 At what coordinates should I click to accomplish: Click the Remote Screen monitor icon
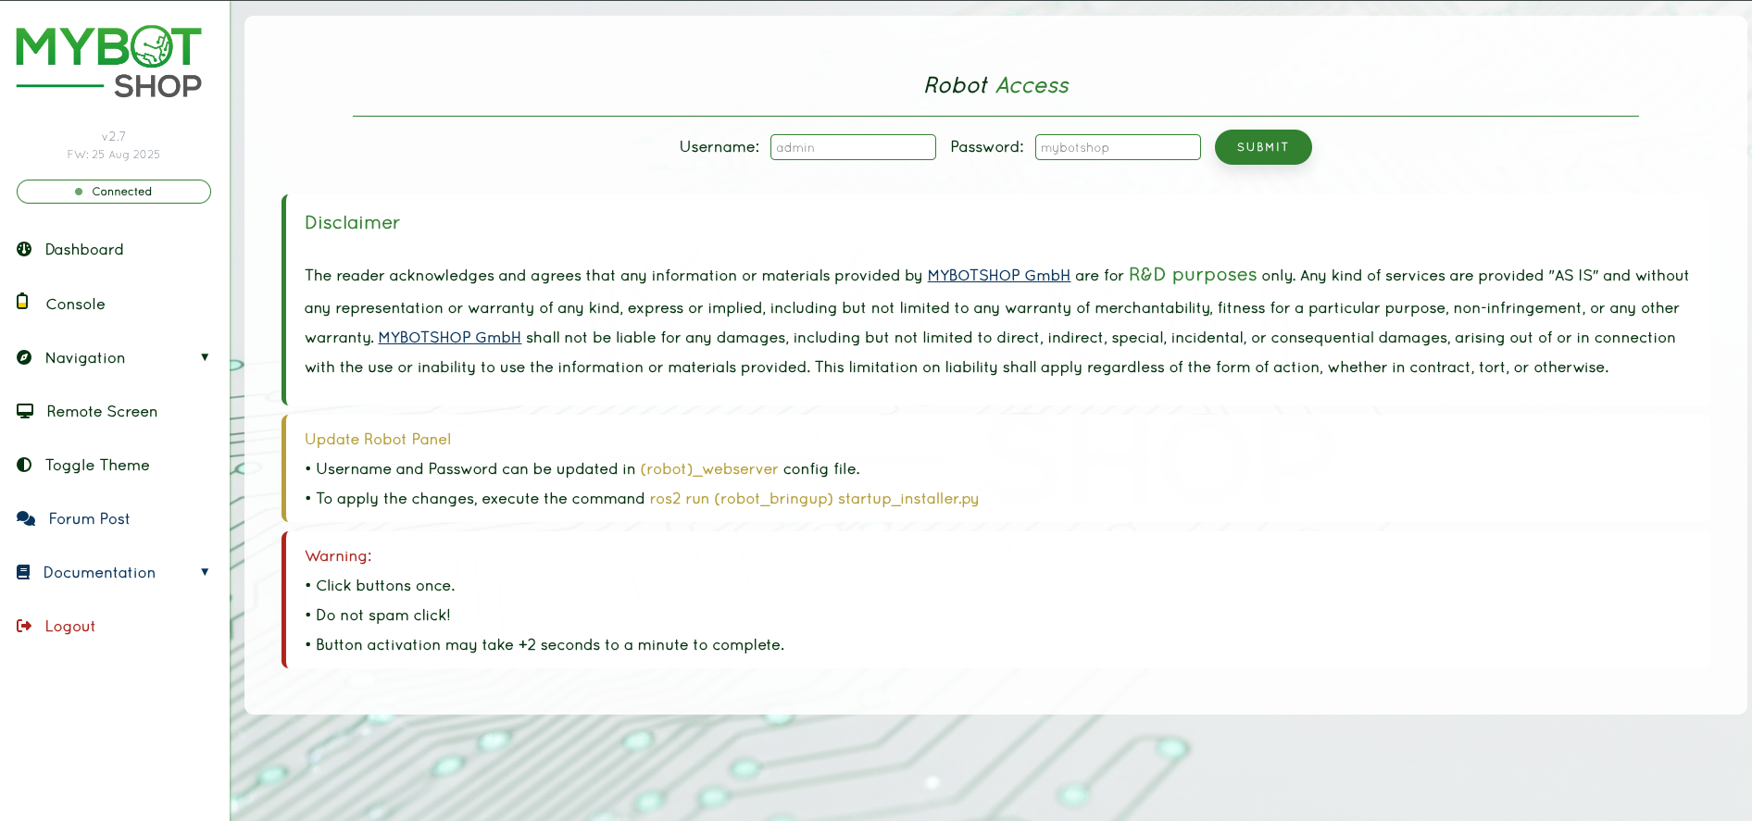[25, 411]
